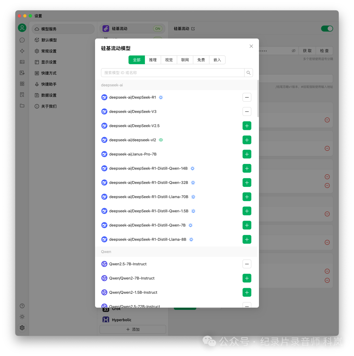354x356 pixels.
Task: Add the DeepSeek-R1-Distill-Qwen-14B model
Action: coord(247,168)
